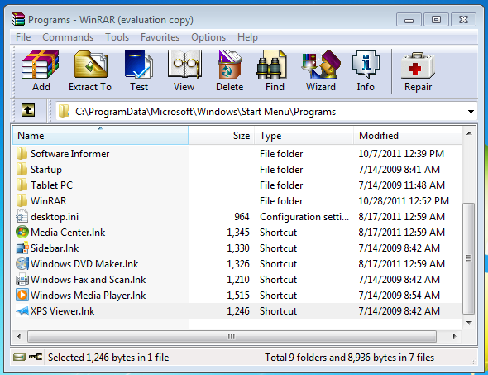Select the 'Windows Media Player.lnk' file name

pyautogui.click(x=88, y=295)
